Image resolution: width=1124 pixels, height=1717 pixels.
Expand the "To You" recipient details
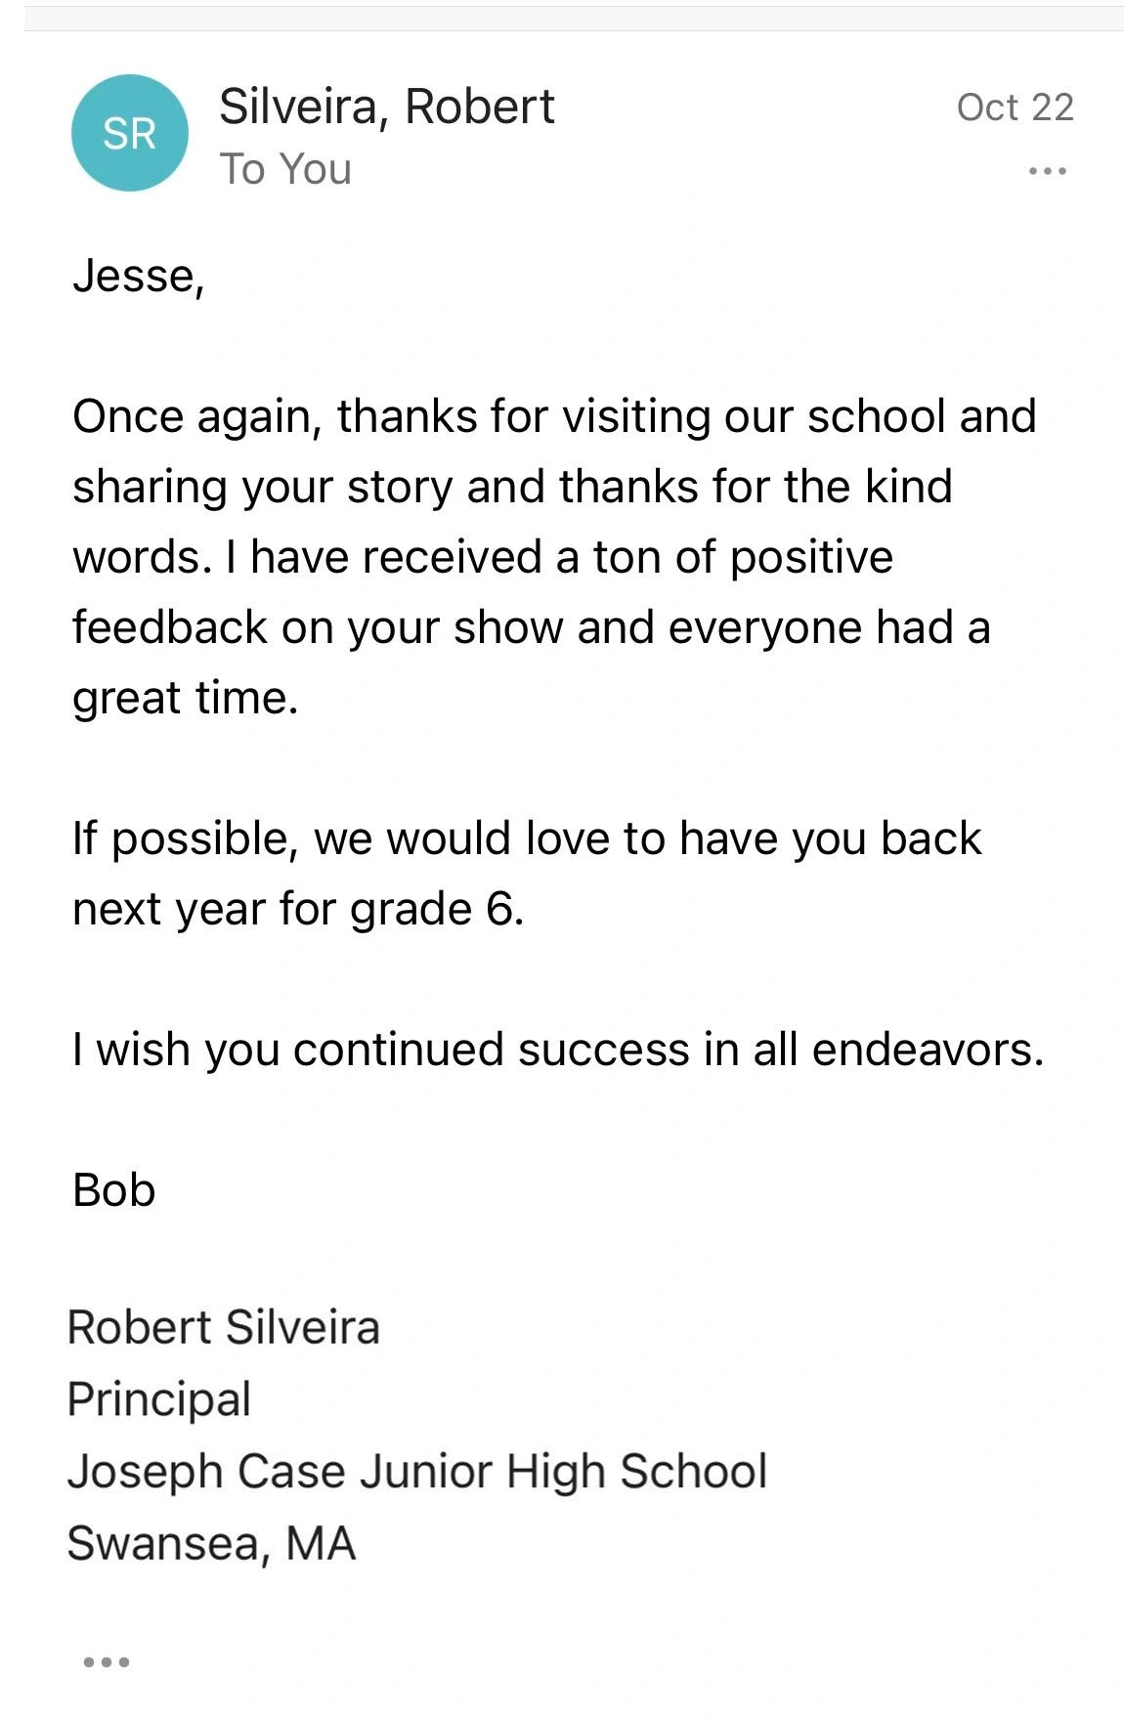click(x=284, y=169)
